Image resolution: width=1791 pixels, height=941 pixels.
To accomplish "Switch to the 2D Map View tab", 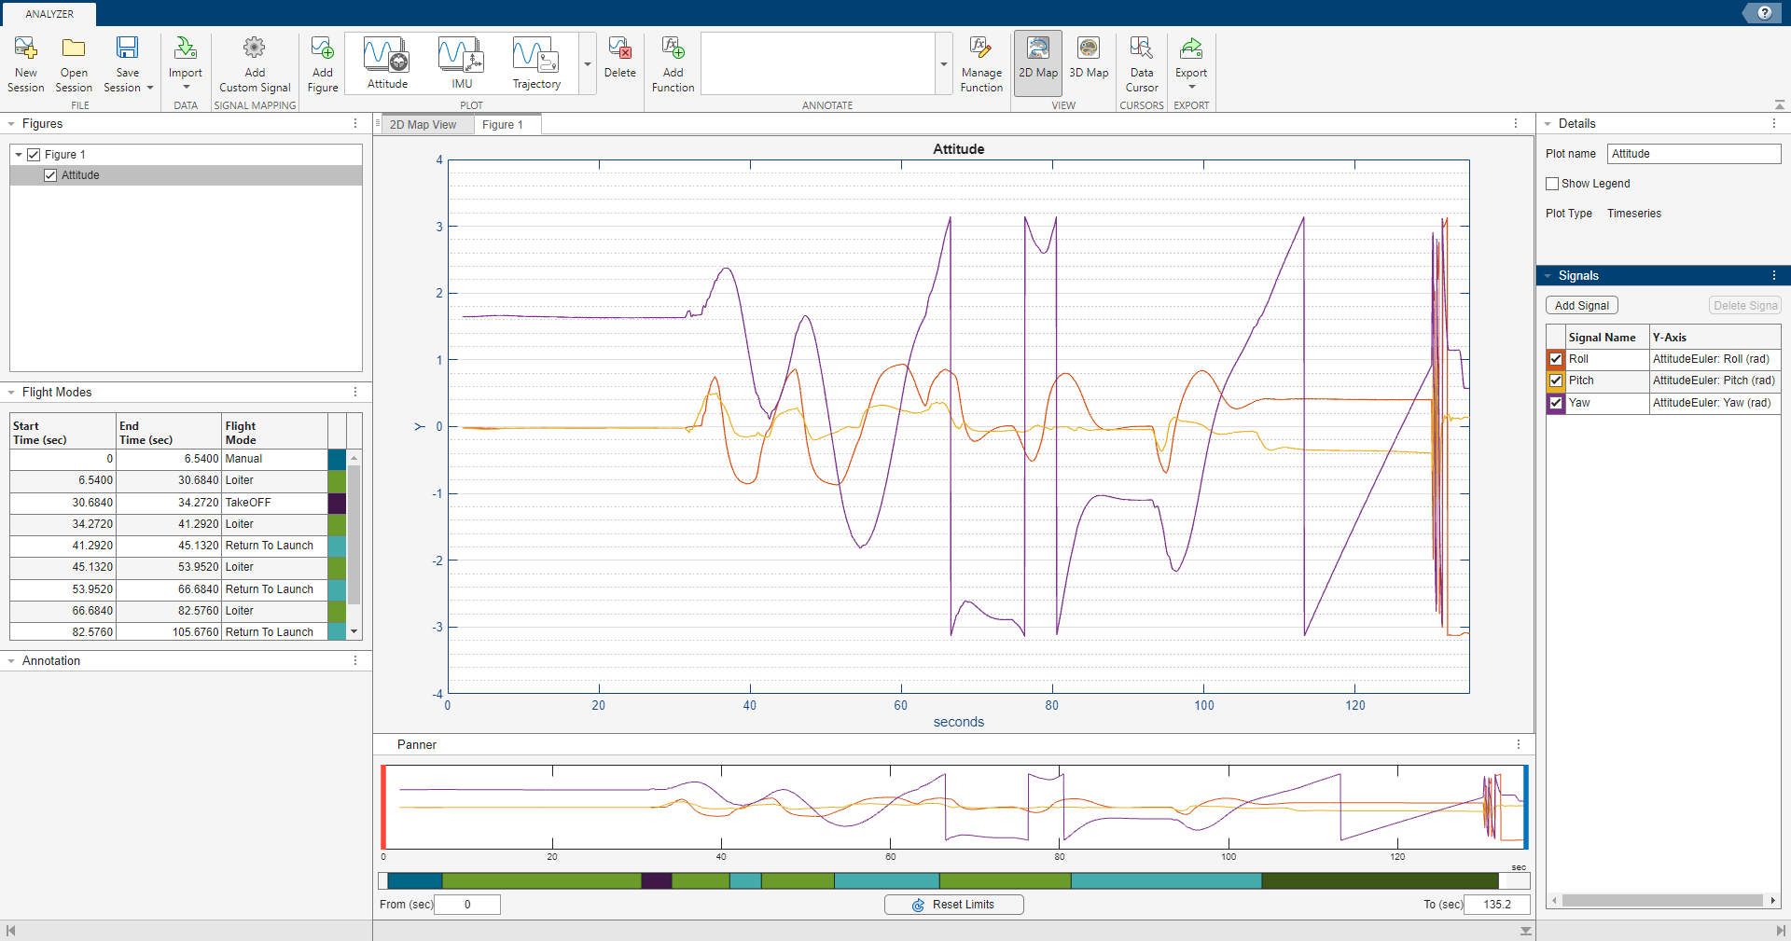I will [424, 123].
